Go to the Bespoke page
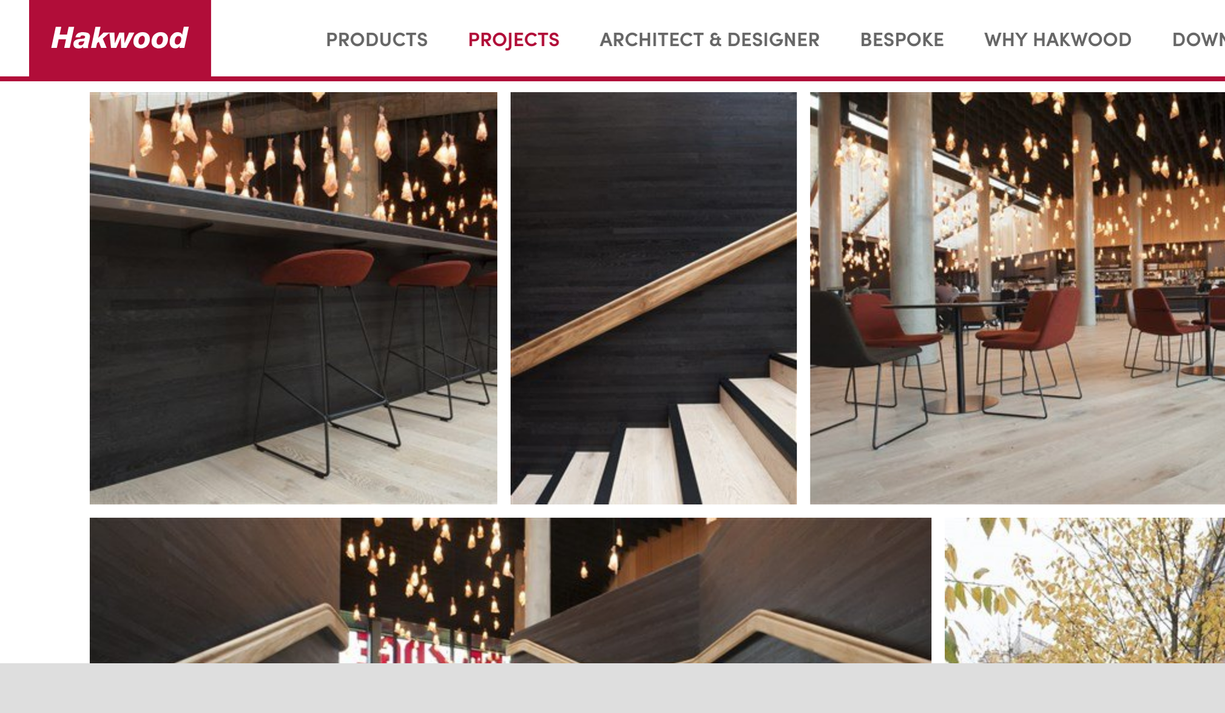This screenshot has width=1225, height=713. coord(902,40)
